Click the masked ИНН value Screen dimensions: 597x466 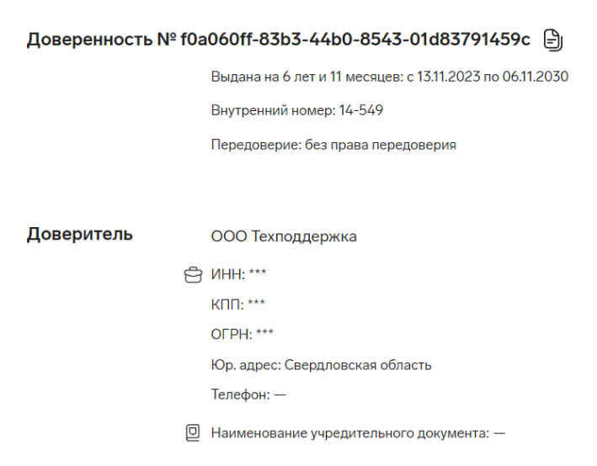tap(258, 273)
